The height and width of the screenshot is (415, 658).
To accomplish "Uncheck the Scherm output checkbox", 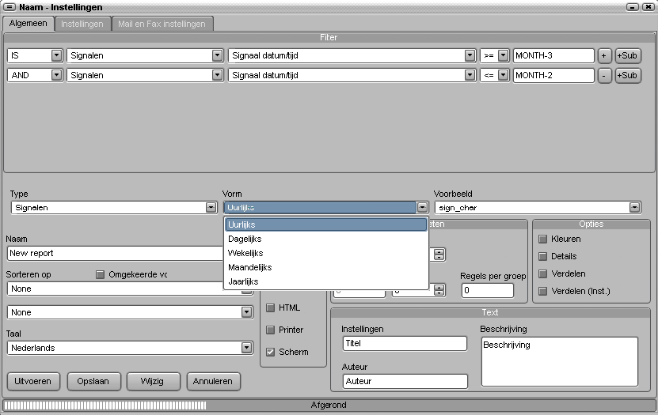I will [271, 352].
